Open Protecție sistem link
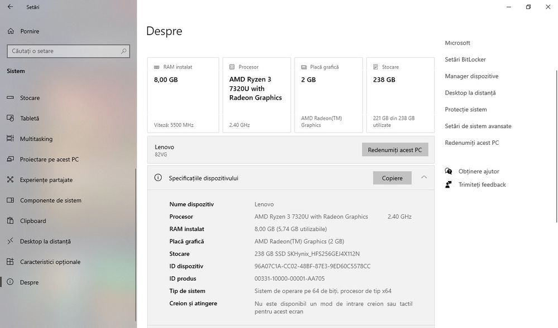The width and height of the screenshot is (558, 328). [x=466, y=110]
